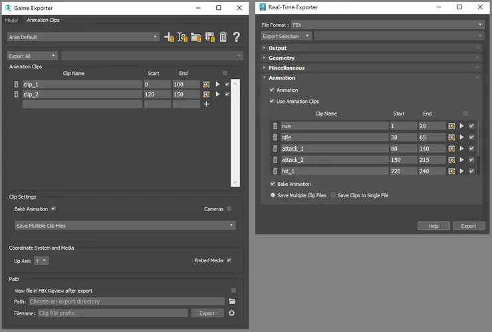
Task: Open the Anim Default preset dropdown
Action: tap(83, 37)
